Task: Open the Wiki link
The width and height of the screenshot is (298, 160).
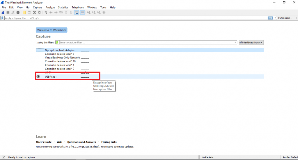Action: click(x=59, y=142)
